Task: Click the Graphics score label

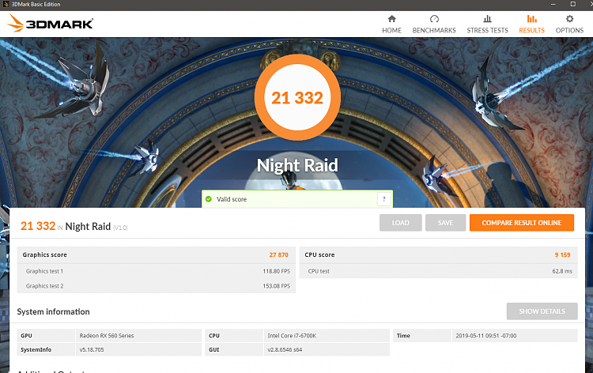Action: 44,254
